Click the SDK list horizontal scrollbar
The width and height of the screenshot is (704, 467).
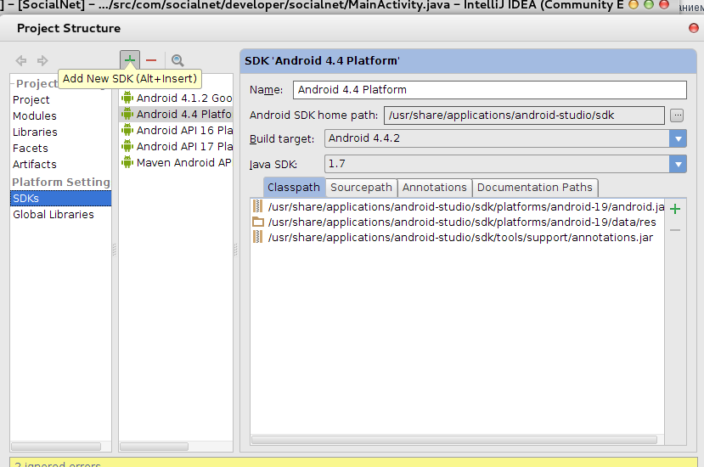pyautogui.click(x=154, y=447)
